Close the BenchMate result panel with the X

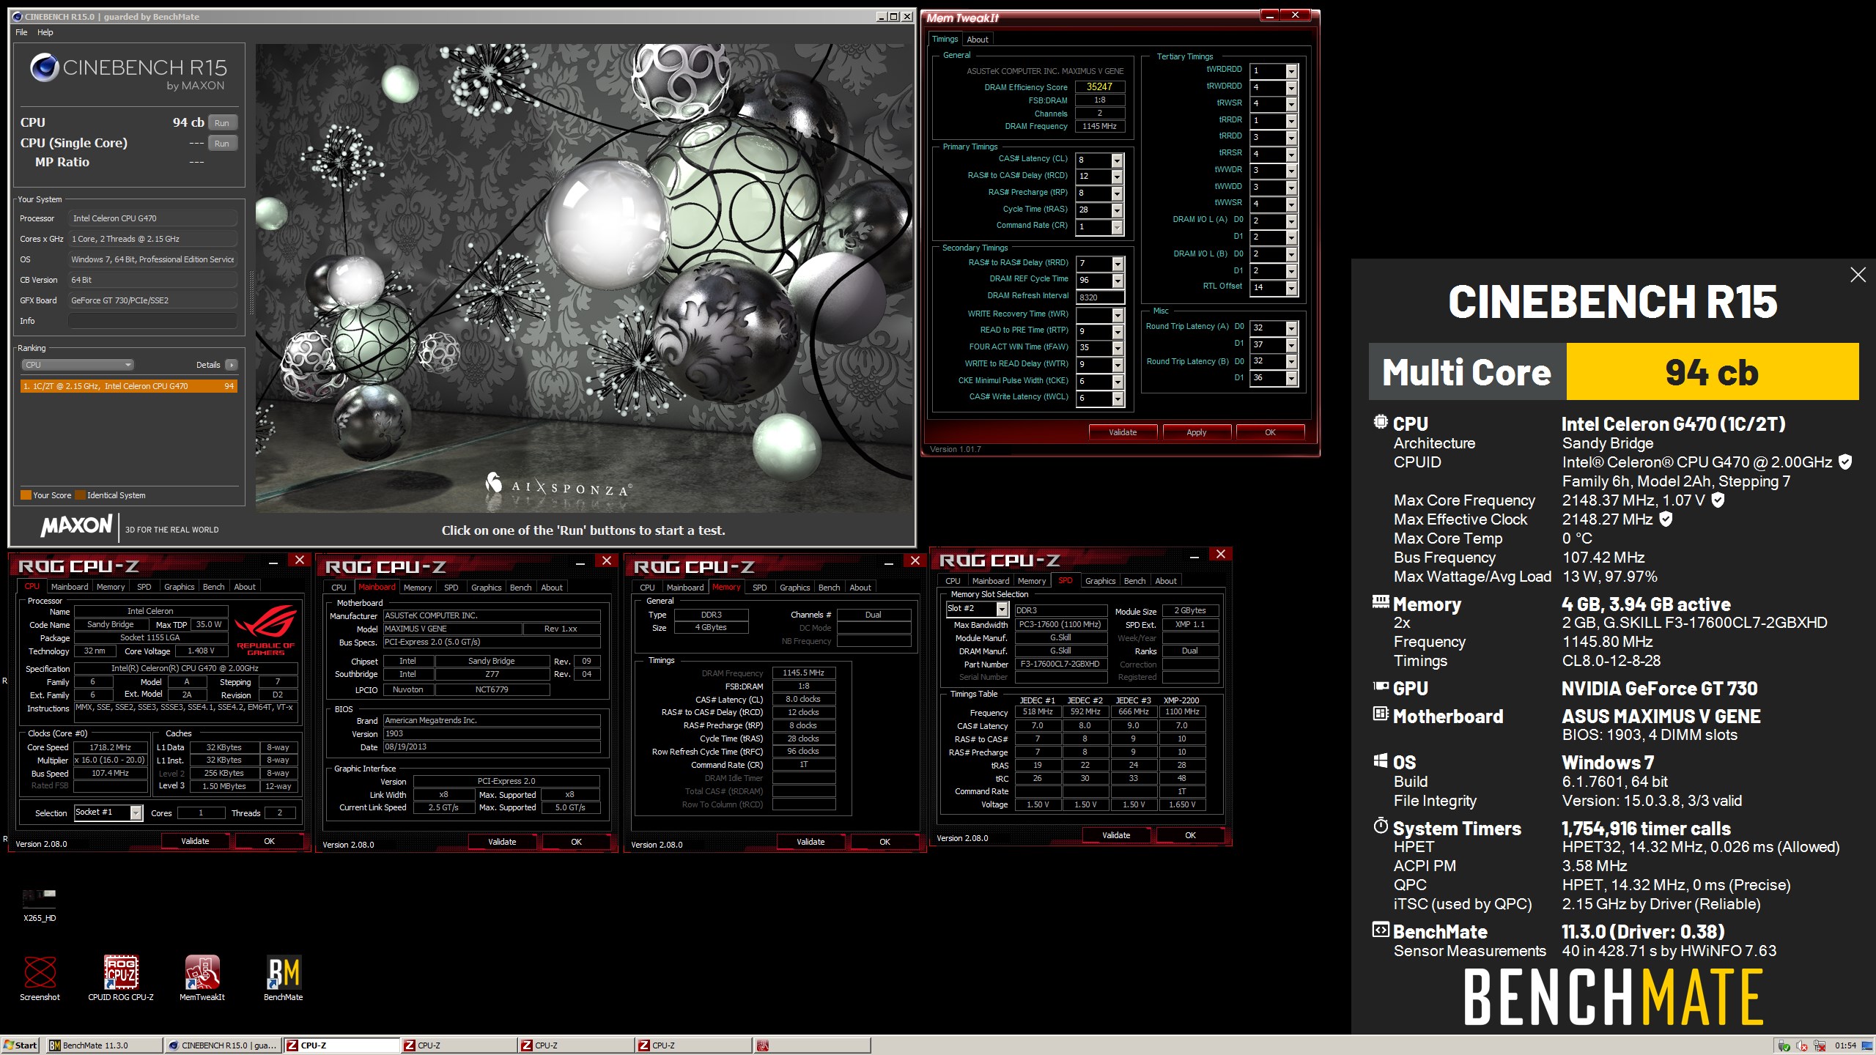tap(1858, 275)
